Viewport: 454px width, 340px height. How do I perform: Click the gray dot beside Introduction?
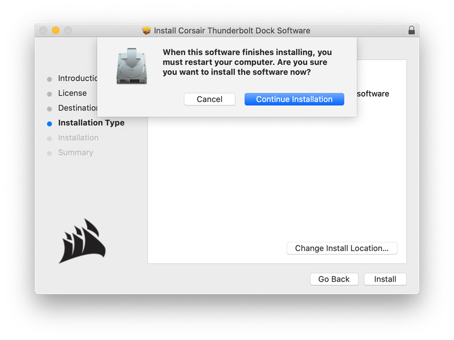click(49, 79)
